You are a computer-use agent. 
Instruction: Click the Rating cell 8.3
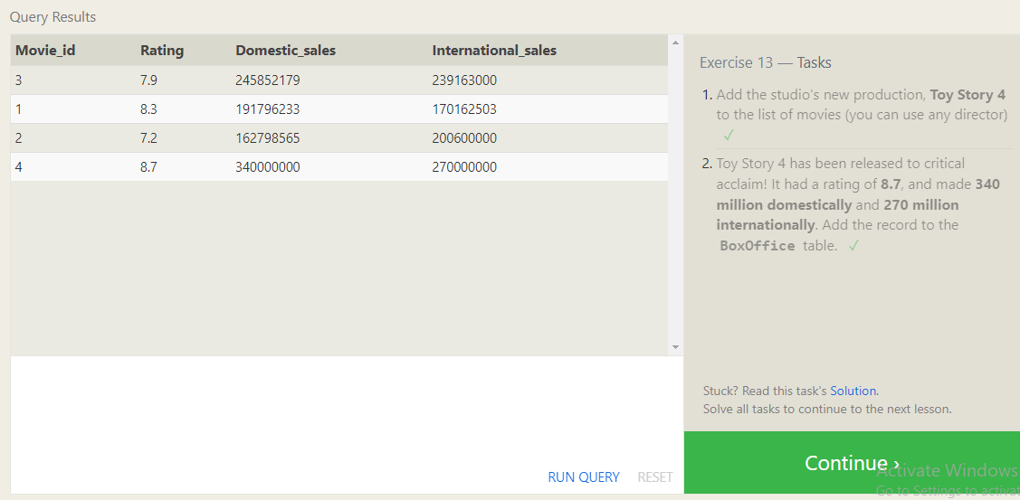click(x=149, y=109)
